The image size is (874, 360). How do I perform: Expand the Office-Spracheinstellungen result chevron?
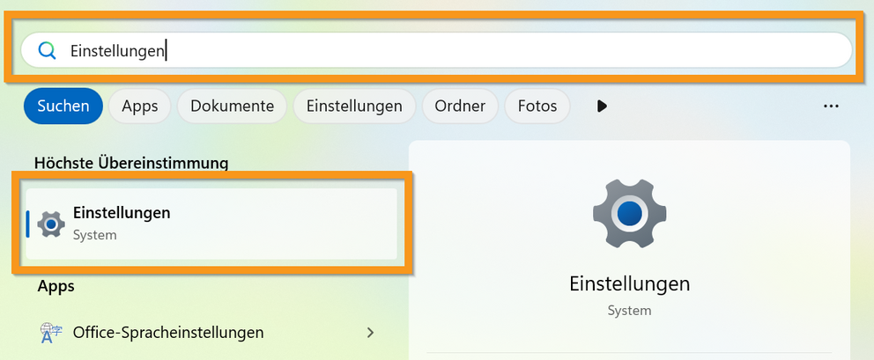(370, 333)
